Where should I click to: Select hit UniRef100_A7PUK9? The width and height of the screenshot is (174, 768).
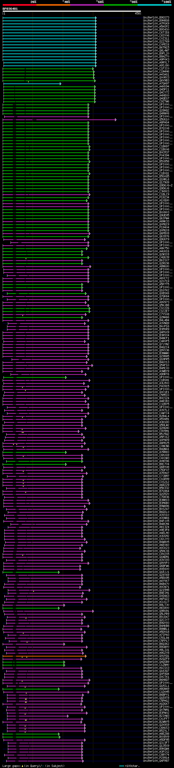tap(156, 23)
